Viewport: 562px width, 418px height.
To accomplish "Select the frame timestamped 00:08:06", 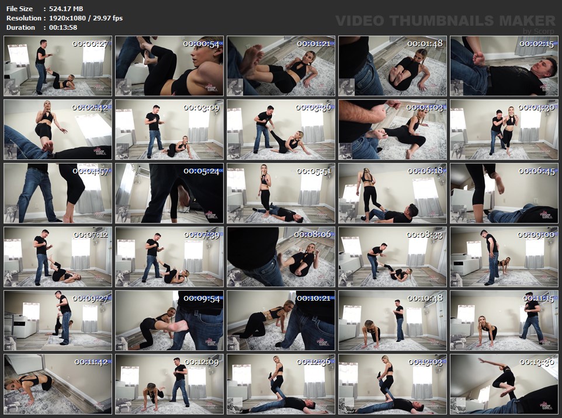I will (x=281, y=257).
